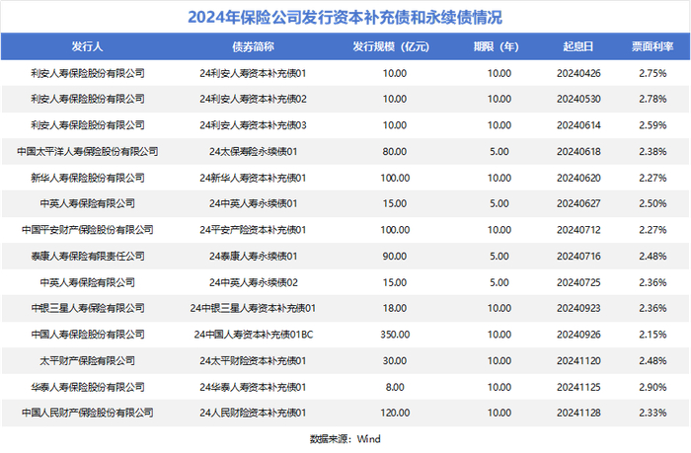Click the table title about 2024年保险公司发行资本补充债
The width and height of the screenshot is (691, 453).
(345, 17)
